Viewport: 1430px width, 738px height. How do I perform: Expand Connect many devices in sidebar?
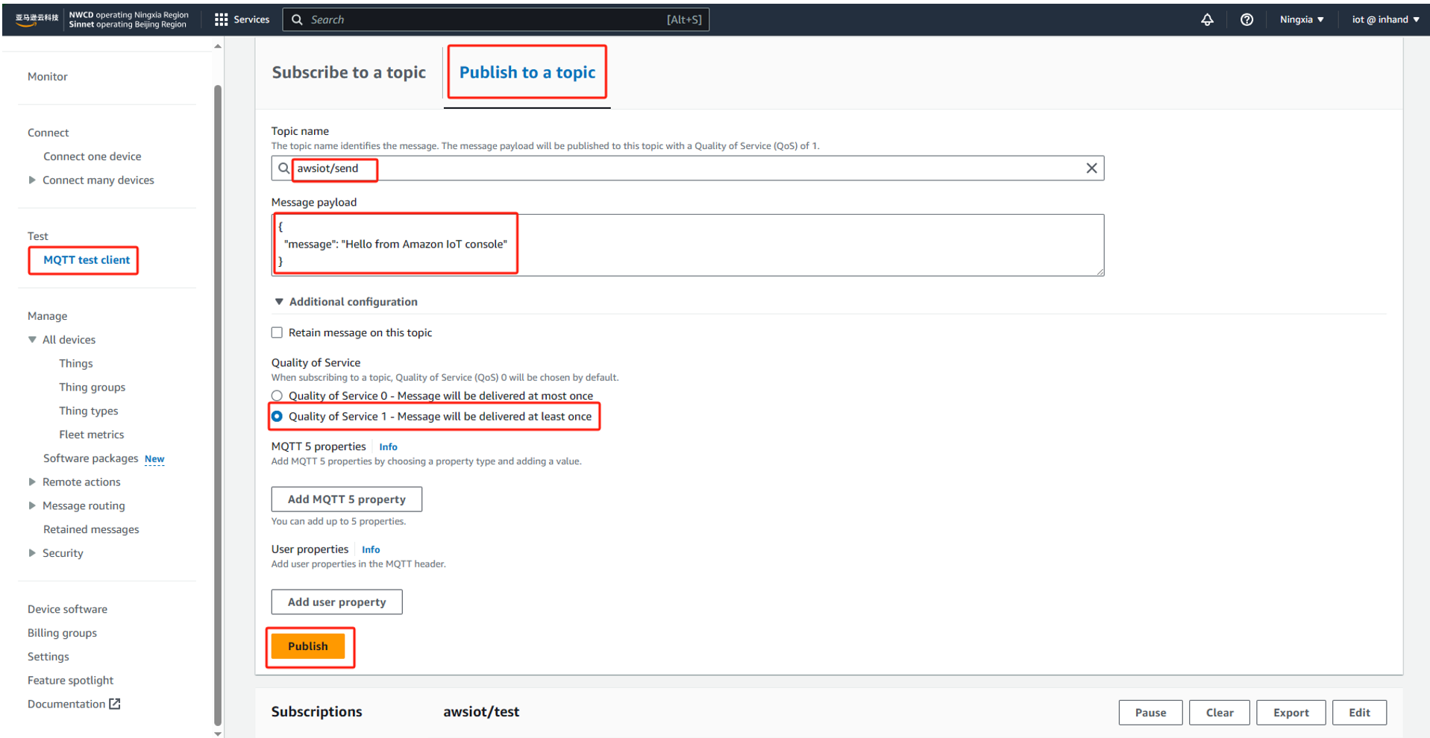coord(32,180)
